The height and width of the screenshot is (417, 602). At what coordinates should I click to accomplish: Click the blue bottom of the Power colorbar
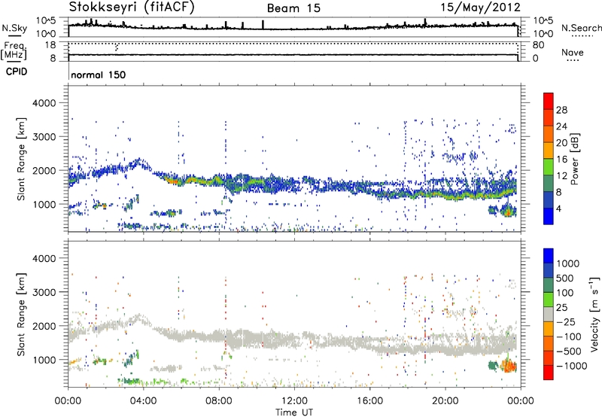(x=549, y=216)
